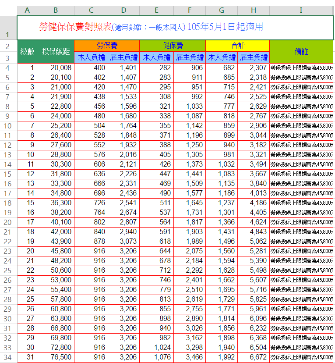The image size is (335, 363).
Task: Click cell with value 2,674
Action: pos(123,213)
